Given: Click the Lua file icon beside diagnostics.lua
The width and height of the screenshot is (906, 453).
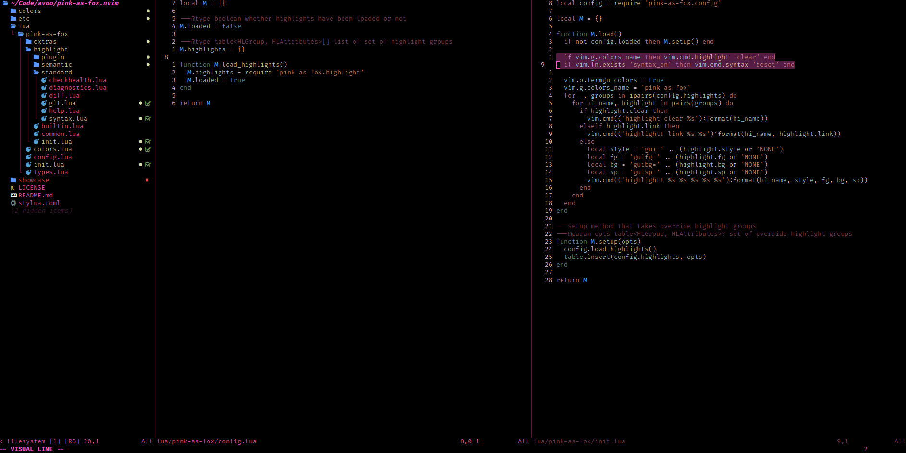Looking at the screenshot, I should [x=44, y=88].
